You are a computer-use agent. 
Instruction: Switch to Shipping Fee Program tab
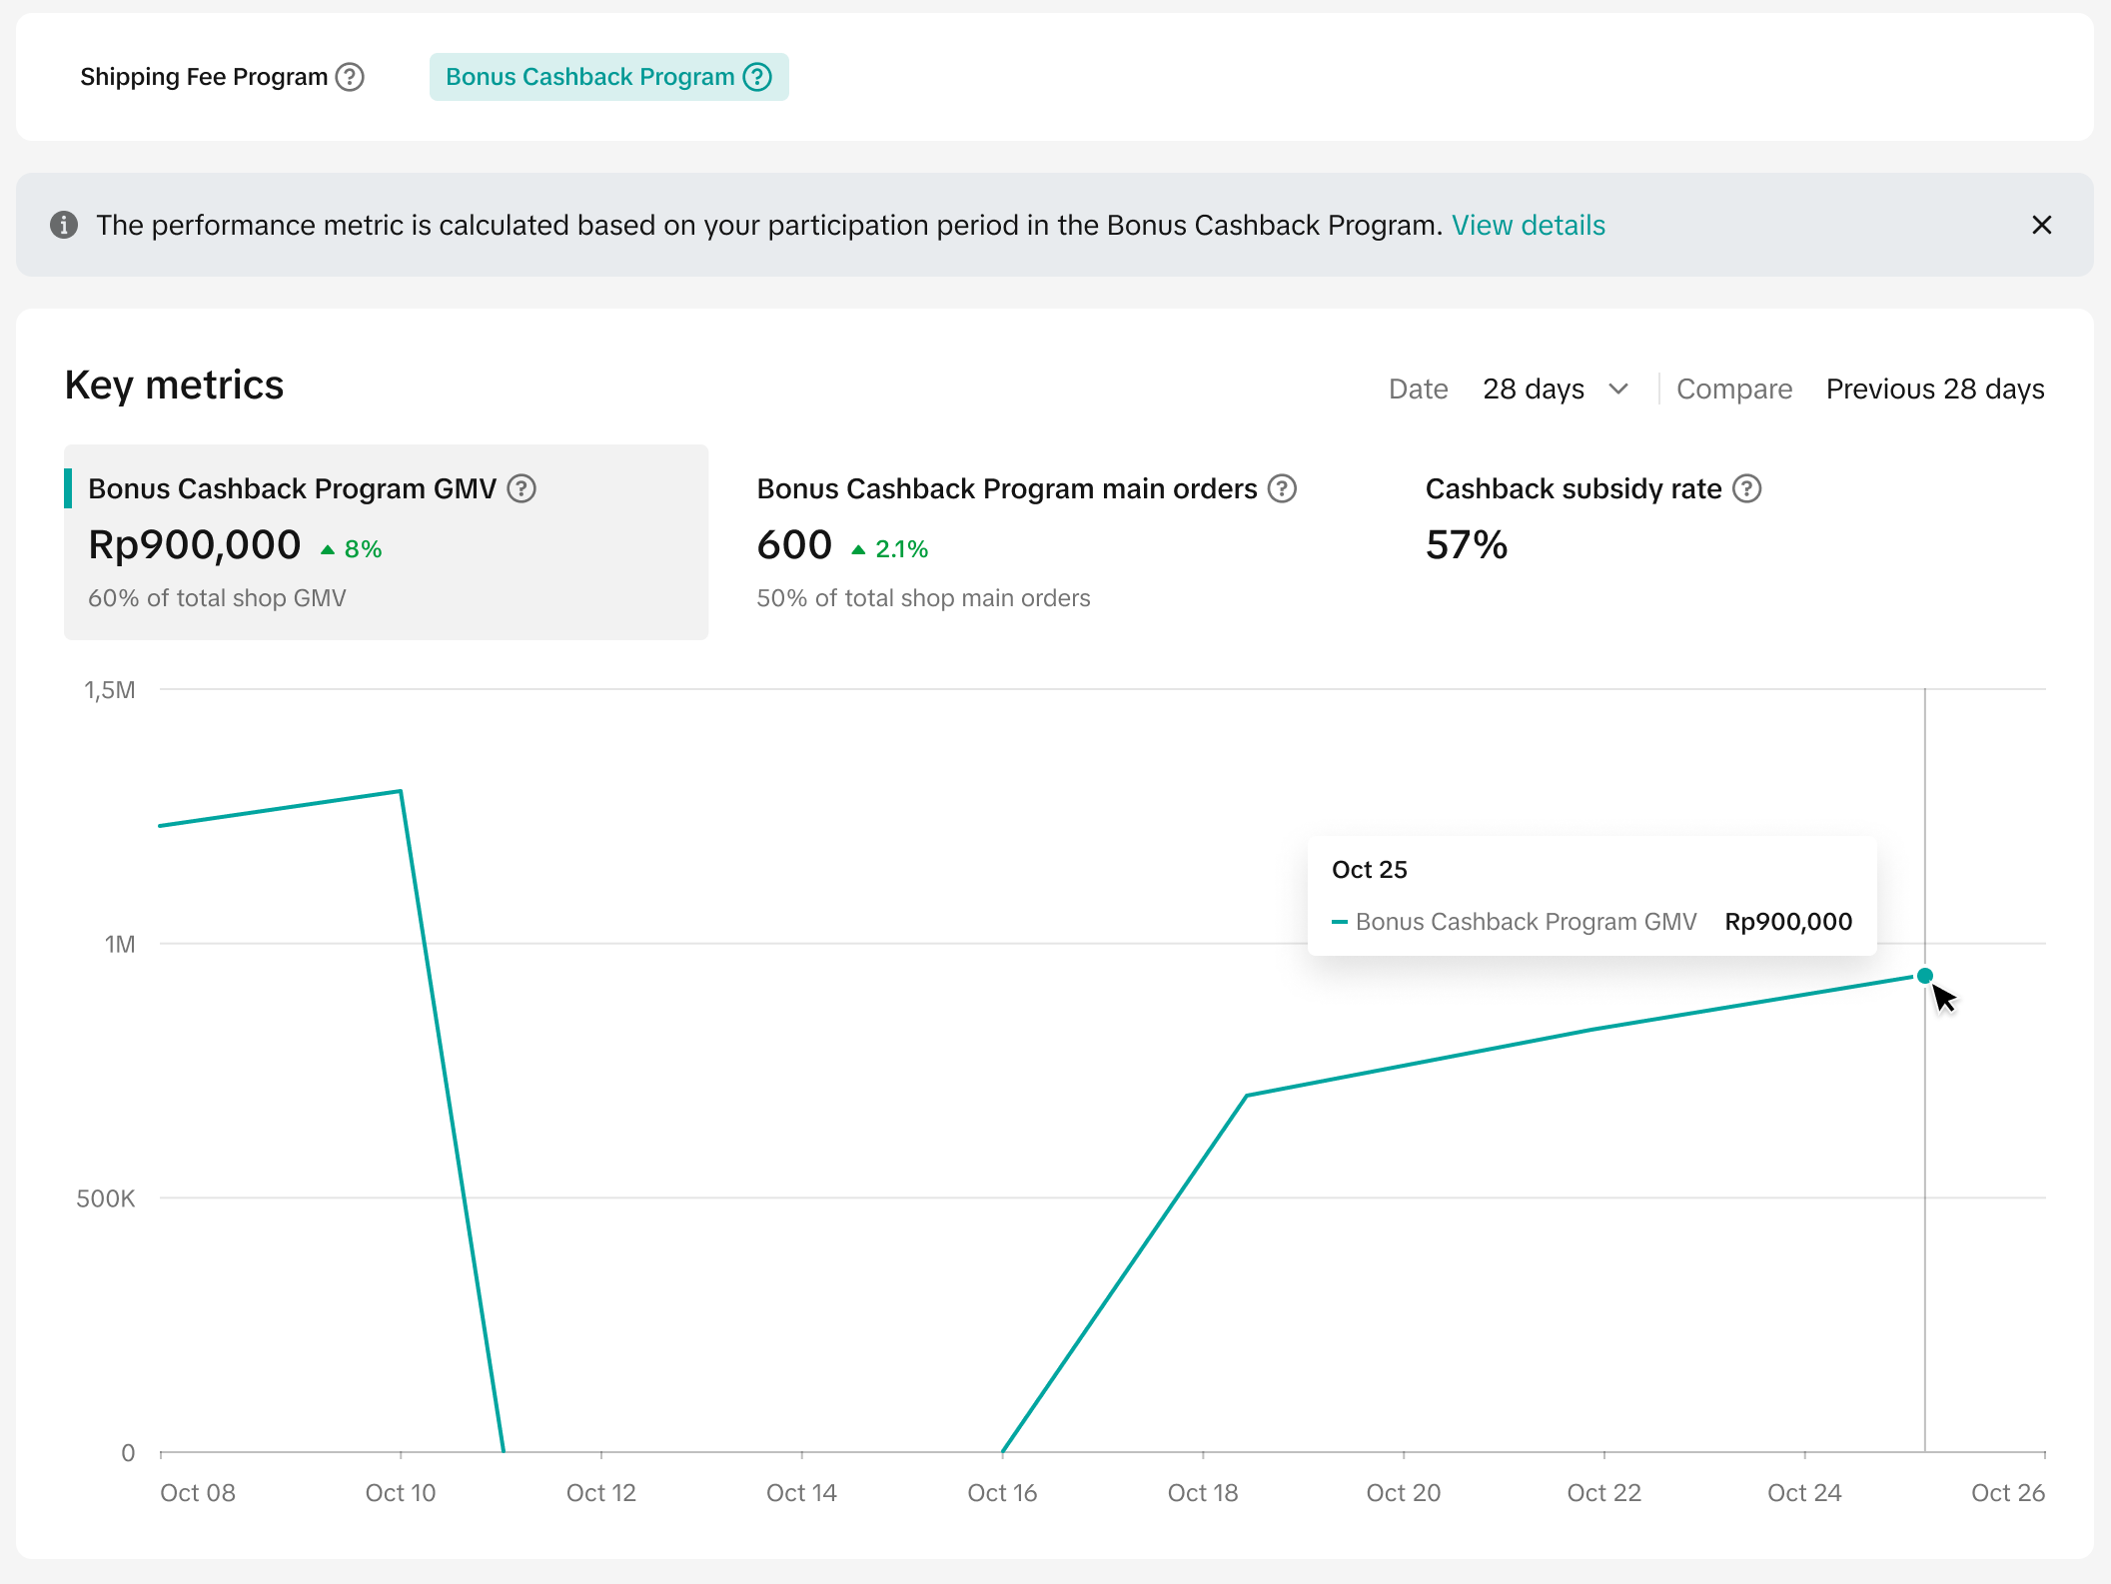[204, 77]
